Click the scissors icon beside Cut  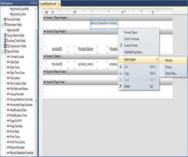[121, 67]
